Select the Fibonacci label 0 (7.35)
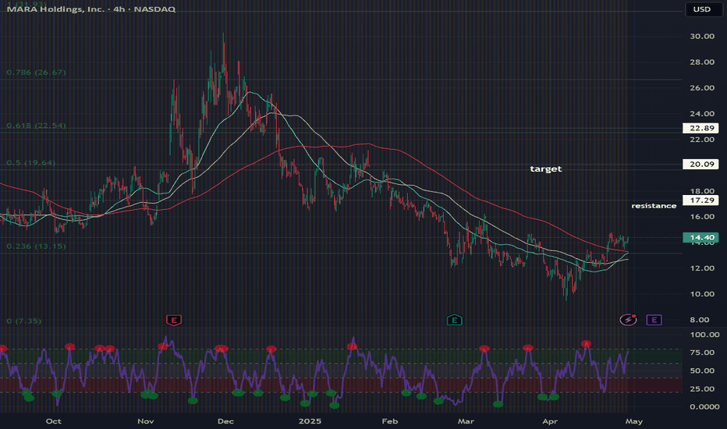727x429 pixels. click(24, 321)
